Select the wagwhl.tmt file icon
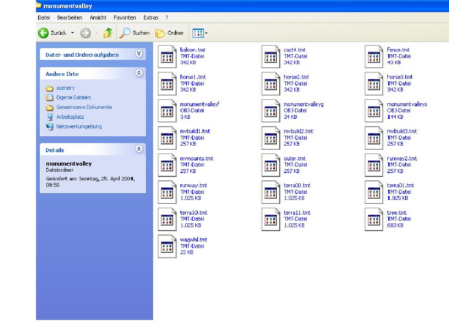 click(x=167, y=246)
